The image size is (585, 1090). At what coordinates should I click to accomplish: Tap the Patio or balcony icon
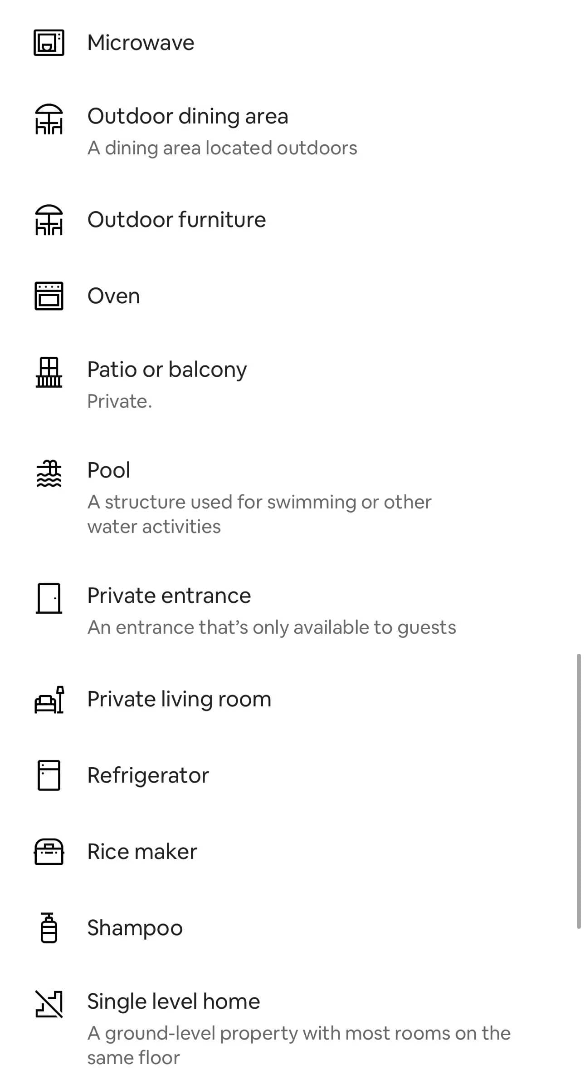tap(49, 372)
